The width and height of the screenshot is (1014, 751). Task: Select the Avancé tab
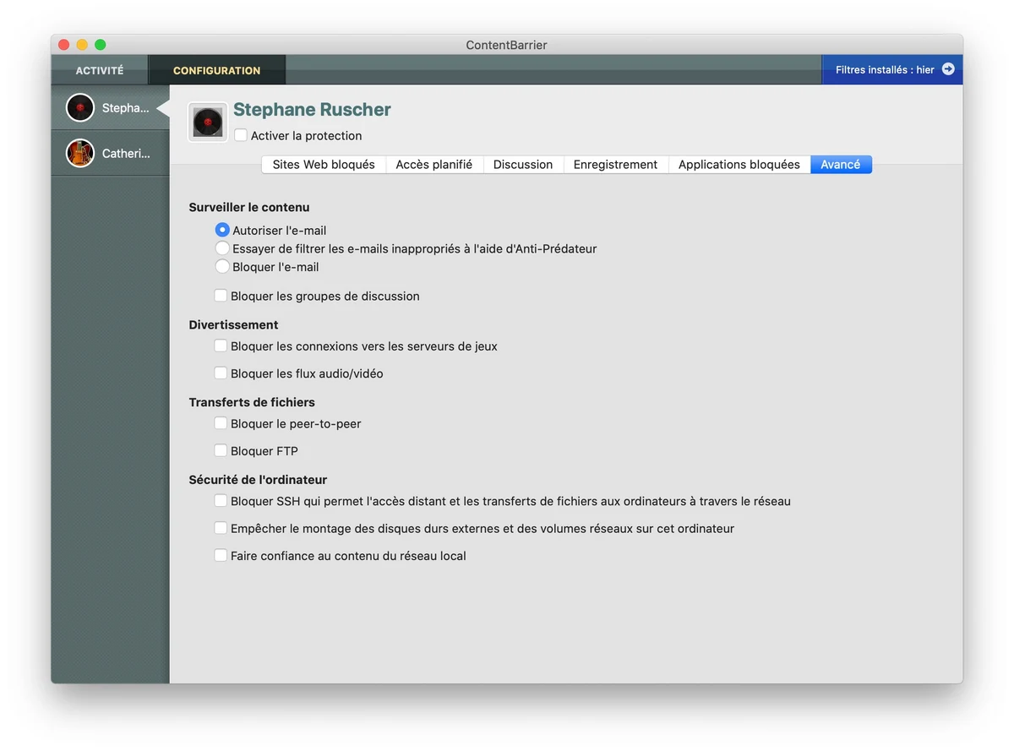(841, 165)
